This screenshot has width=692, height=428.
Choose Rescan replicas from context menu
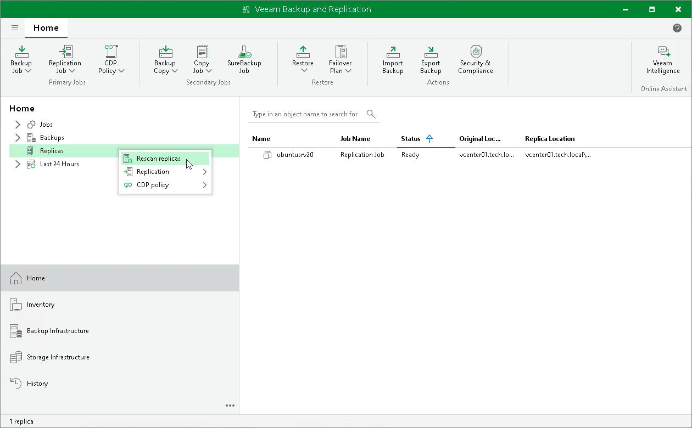[x=165, y=159]
